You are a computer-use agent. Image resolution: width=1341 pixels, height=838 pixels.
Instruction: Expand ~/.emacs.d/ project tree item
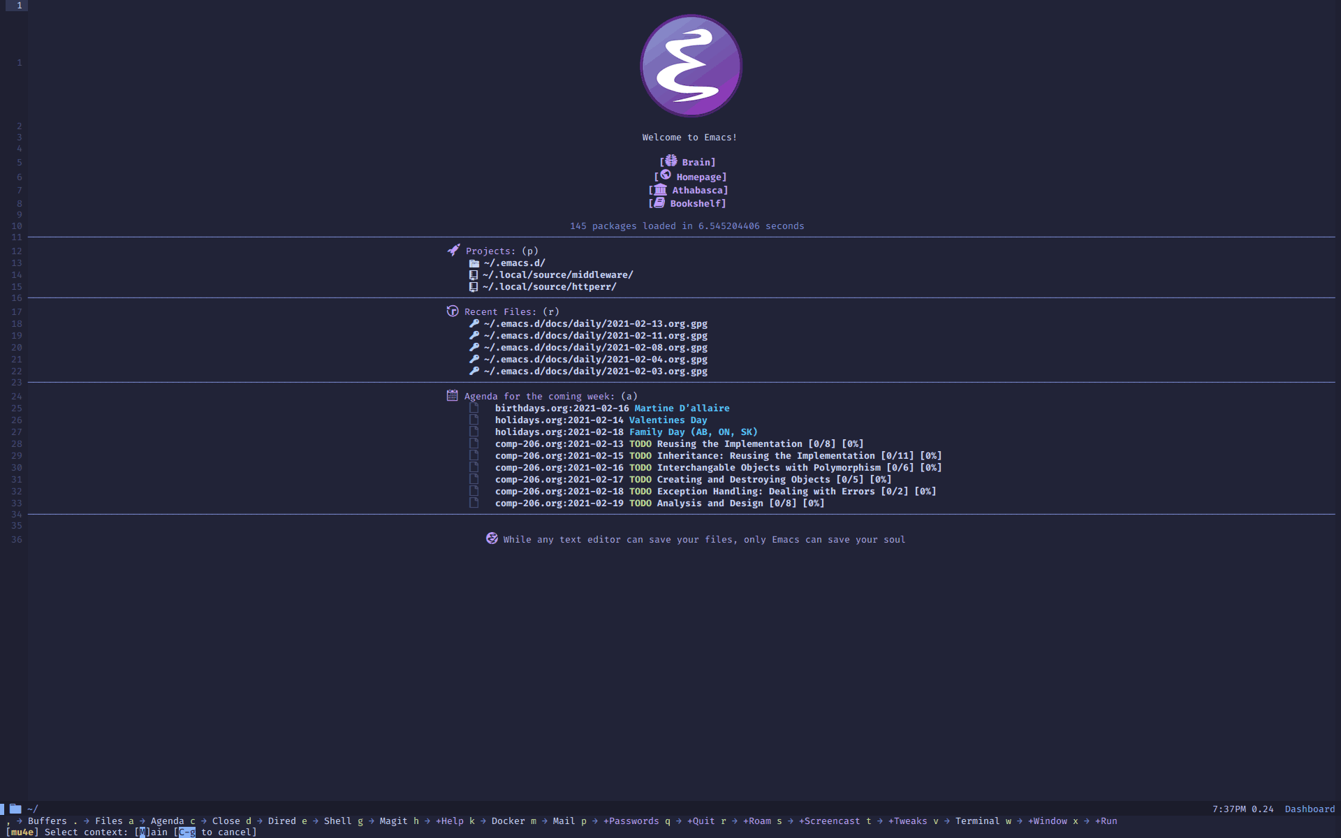tap(512, 263)
